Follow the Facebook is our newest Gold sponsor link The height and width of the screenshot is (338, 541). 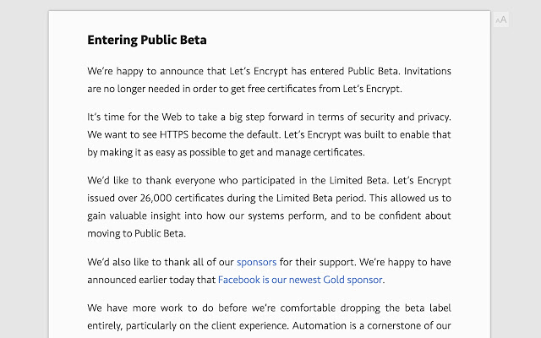point(300,280)
